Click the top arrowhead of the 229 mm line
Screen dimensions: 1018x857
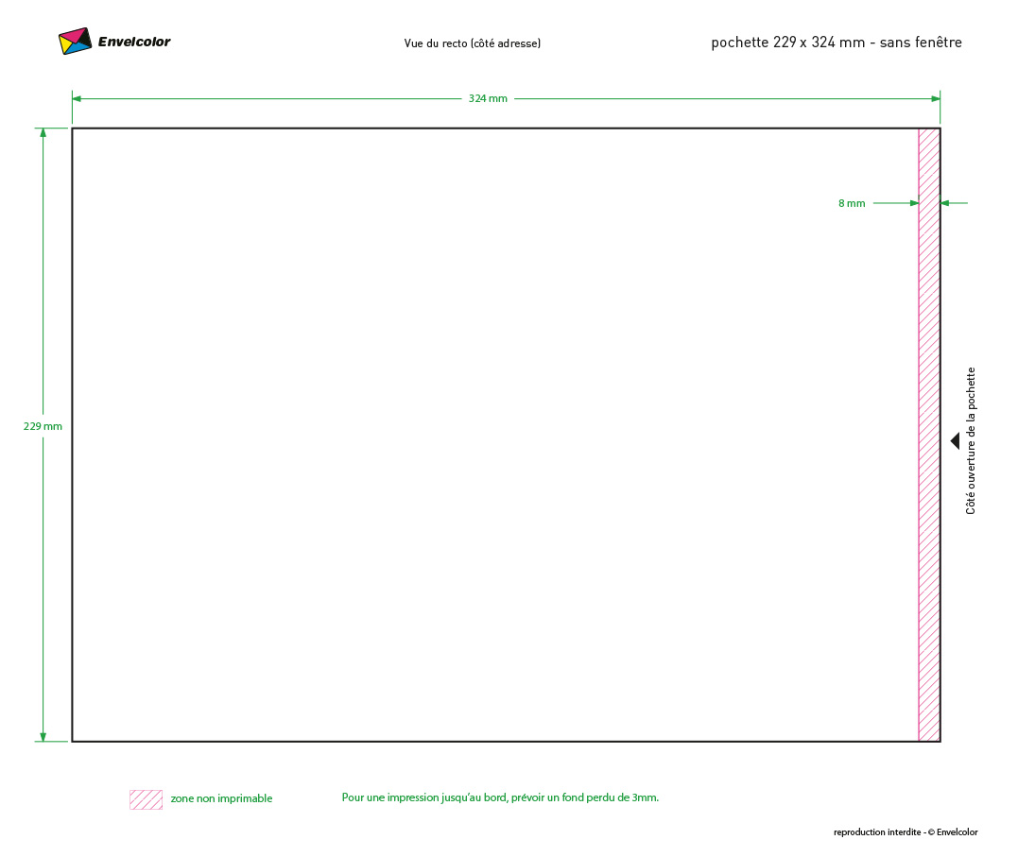tap(43, 133)
